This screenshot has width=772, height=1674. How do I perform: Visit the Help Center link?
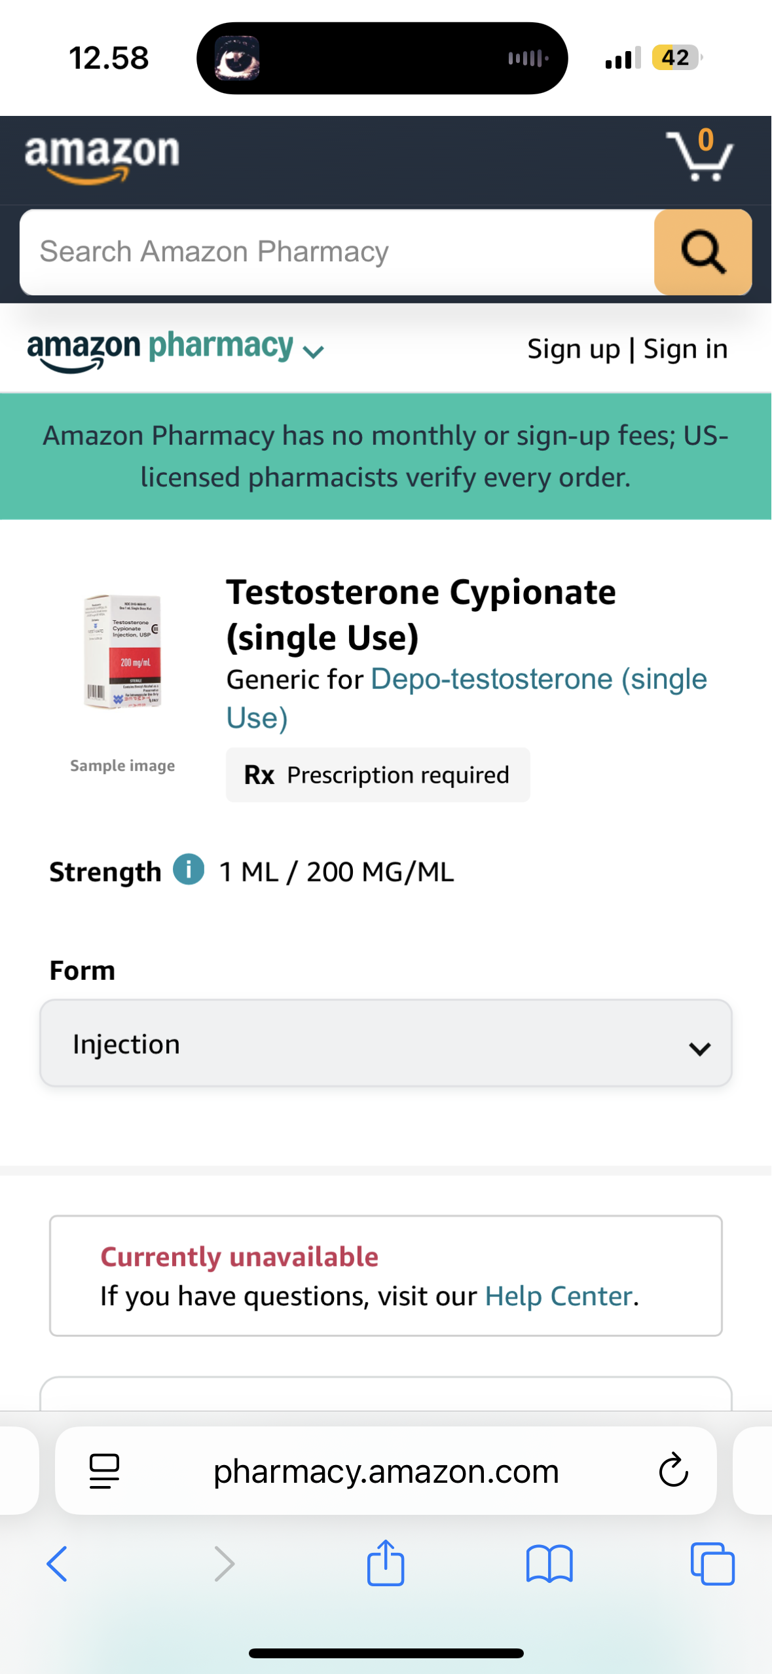point(559,1296)
